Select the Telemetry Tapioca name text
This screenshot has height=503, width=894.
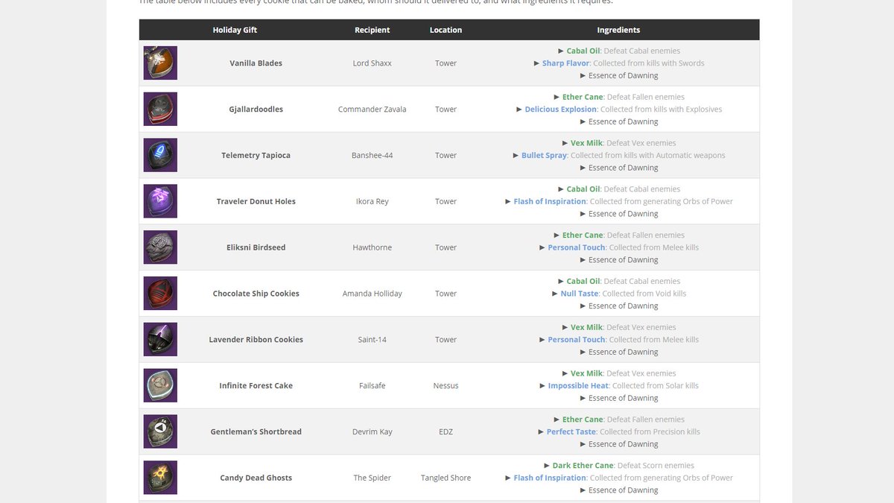[x=256, y=156]
